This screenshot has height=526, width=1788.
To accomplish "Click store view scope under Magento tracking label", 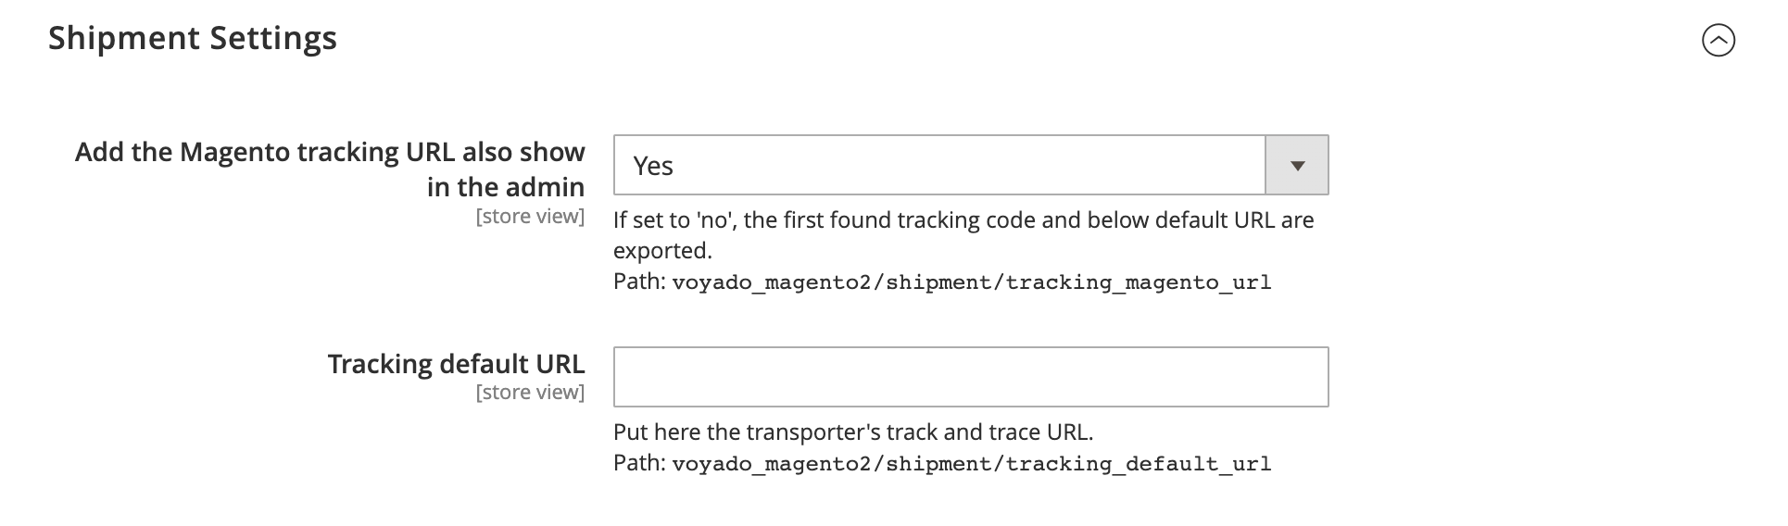I will (x=530, y=217).
